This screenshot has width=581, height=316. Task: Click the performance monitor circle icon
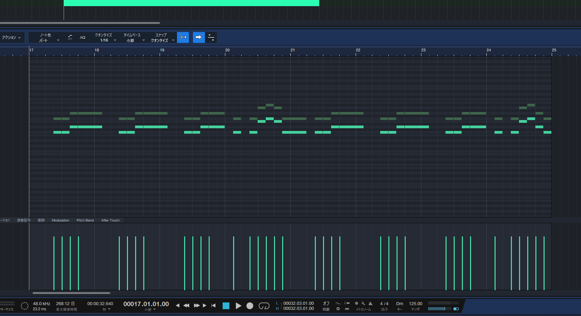(25, 306)
